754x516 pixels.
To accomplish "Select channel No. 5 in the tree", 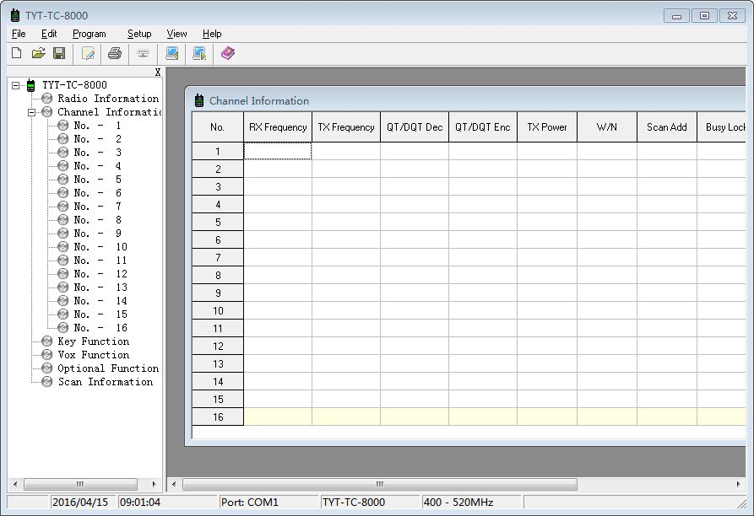I will [x=97, y=180].
